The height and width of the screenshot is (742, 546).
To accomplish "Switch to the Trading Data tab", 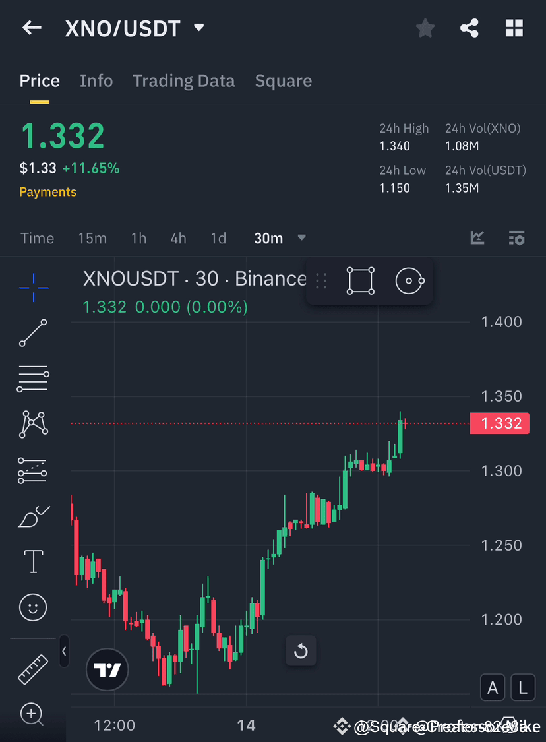I will point(183,80).
